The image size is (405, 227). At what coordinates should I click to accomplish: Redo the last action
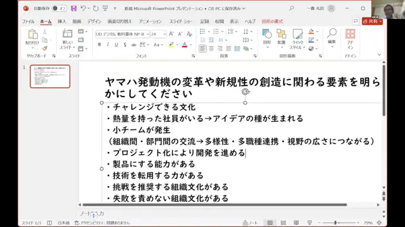(96, 8)
